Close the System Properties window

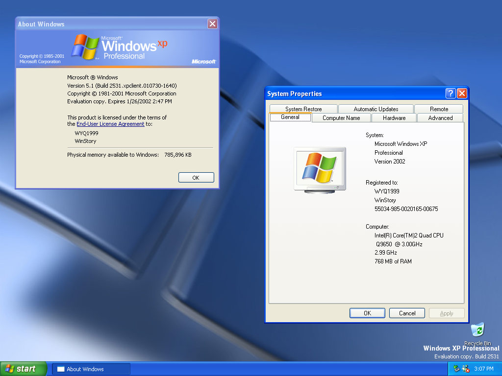pyautogui.click(x=462, y=94)
